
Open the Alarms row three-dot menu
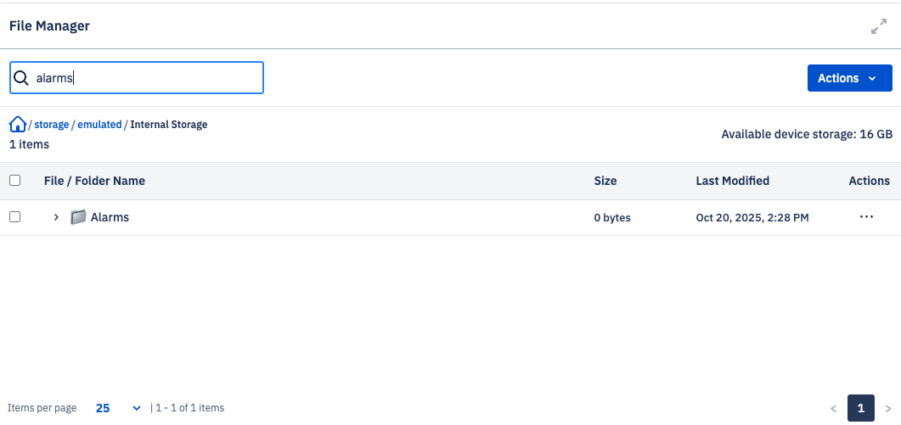coord(866,217)
